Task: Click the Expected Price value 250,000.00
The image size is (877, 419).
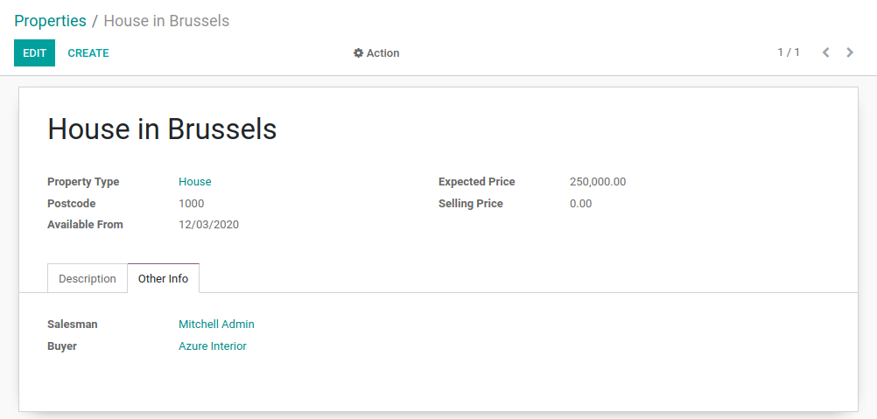Action: 598,182
